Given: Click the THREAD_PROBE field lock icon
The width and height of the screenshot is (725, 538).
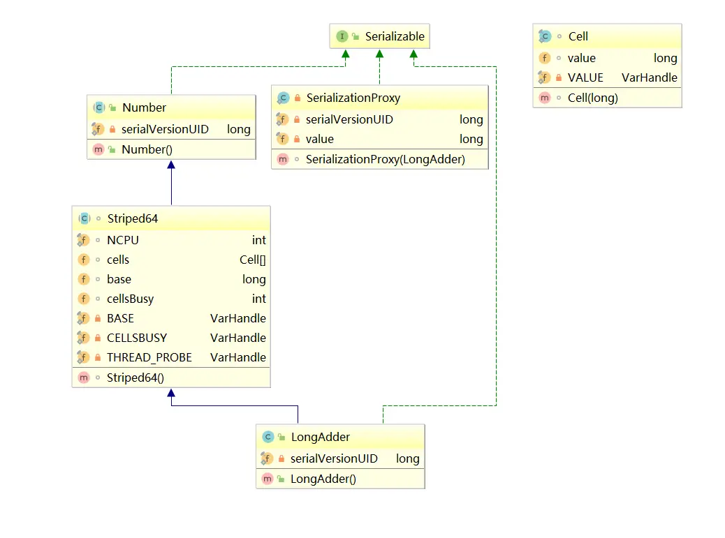Looking at the screenshot, I should click(98, 357).
